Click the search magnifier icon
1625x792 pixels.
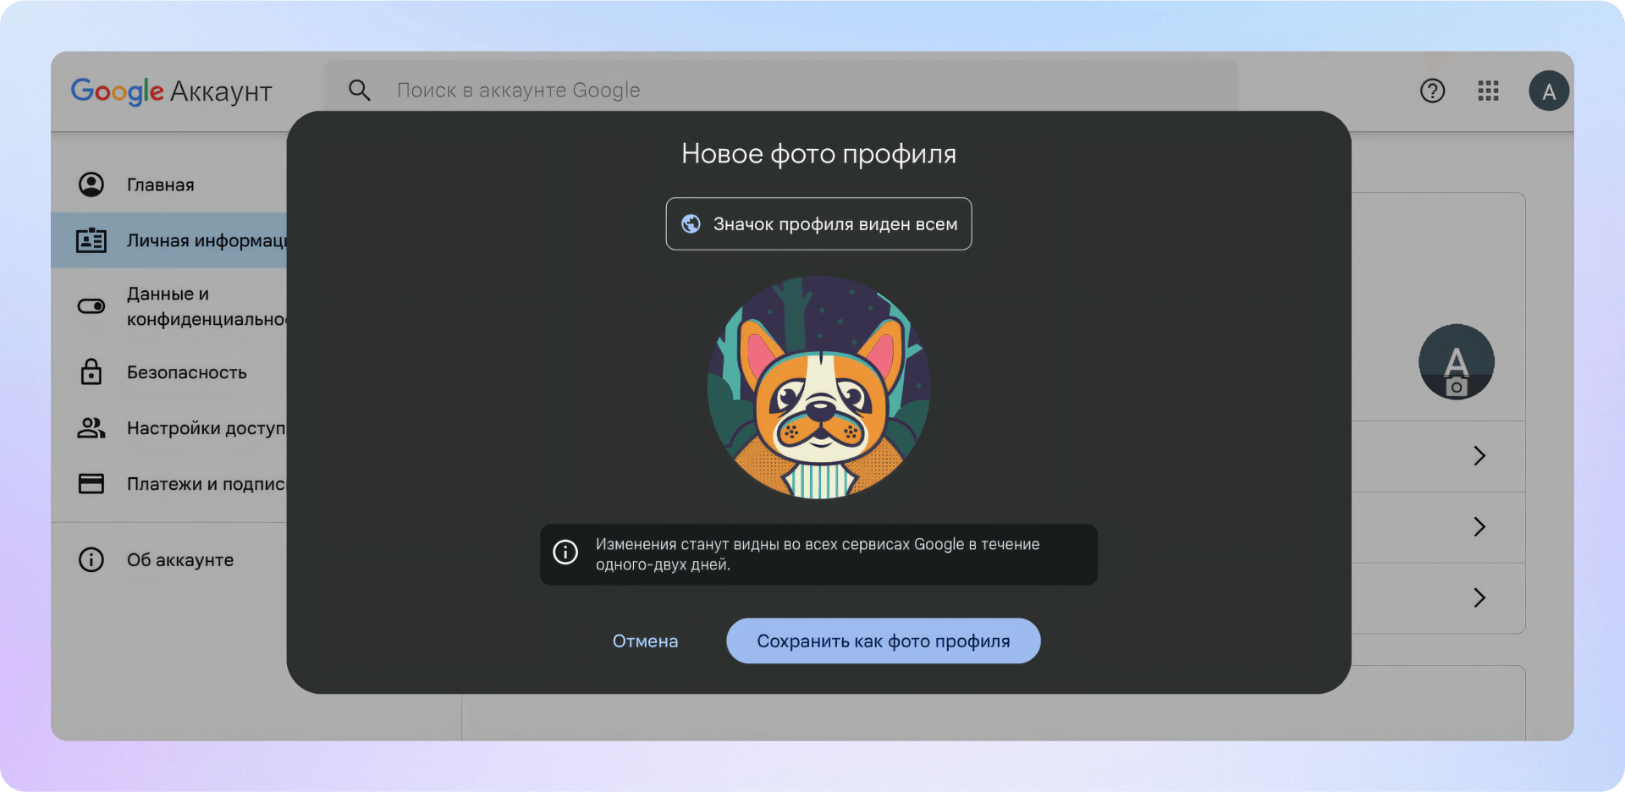(x=360, y=91)
